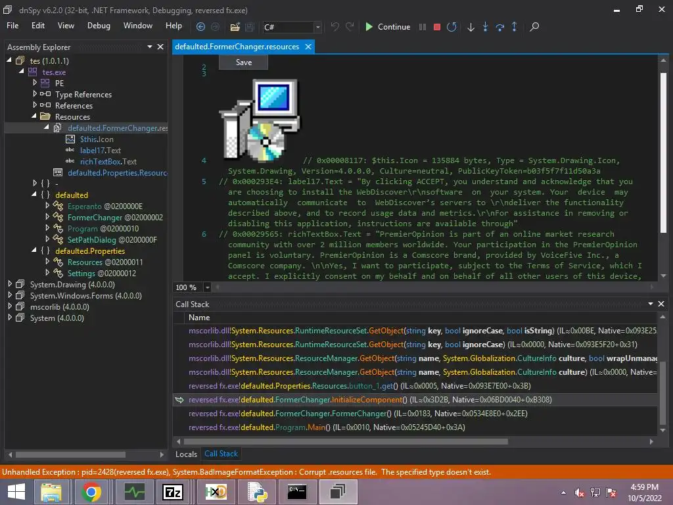Expand the FormerChanger class node
Viewport: 673px width, 505px height.
click(x=47, y=216)
